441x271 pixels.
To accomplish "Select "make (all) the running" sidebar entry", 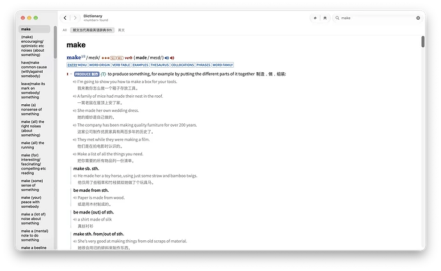I will click(35, 145).
